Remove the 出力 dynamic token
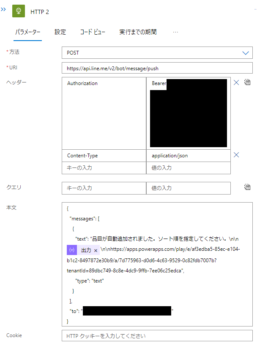This screenshot has height=343, width=257. click(96, 251)
